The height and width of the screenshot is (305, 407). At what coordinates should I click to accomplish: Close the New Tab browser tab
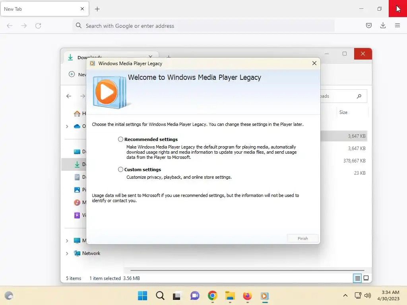(82, 9)
